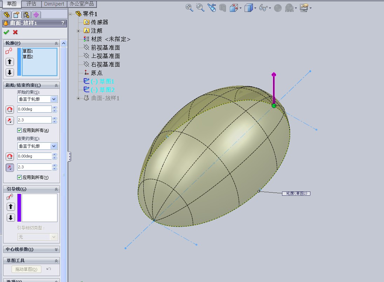Click the Zoom to Fit icon
The image size is (384, 282).
click(x=189, y=8)
